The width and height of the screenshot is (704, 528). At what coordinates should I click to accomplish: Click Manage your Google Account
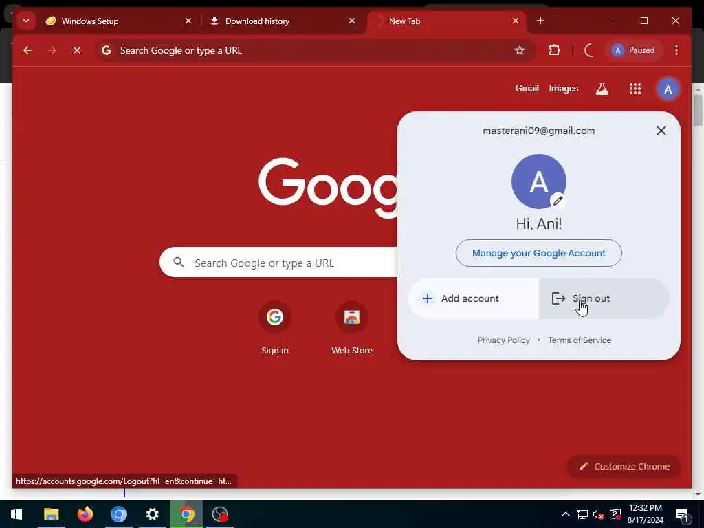coord(539,253)
